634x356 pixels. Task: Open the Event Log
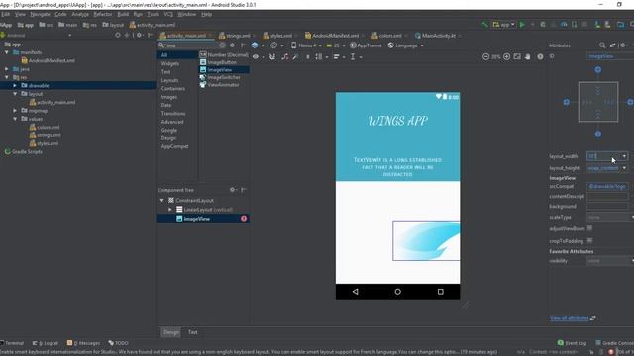click(x=572, y=343)
